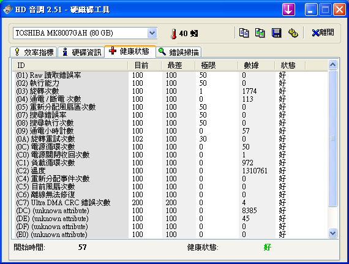Click the thermometer temperature icon

[174, 34]
